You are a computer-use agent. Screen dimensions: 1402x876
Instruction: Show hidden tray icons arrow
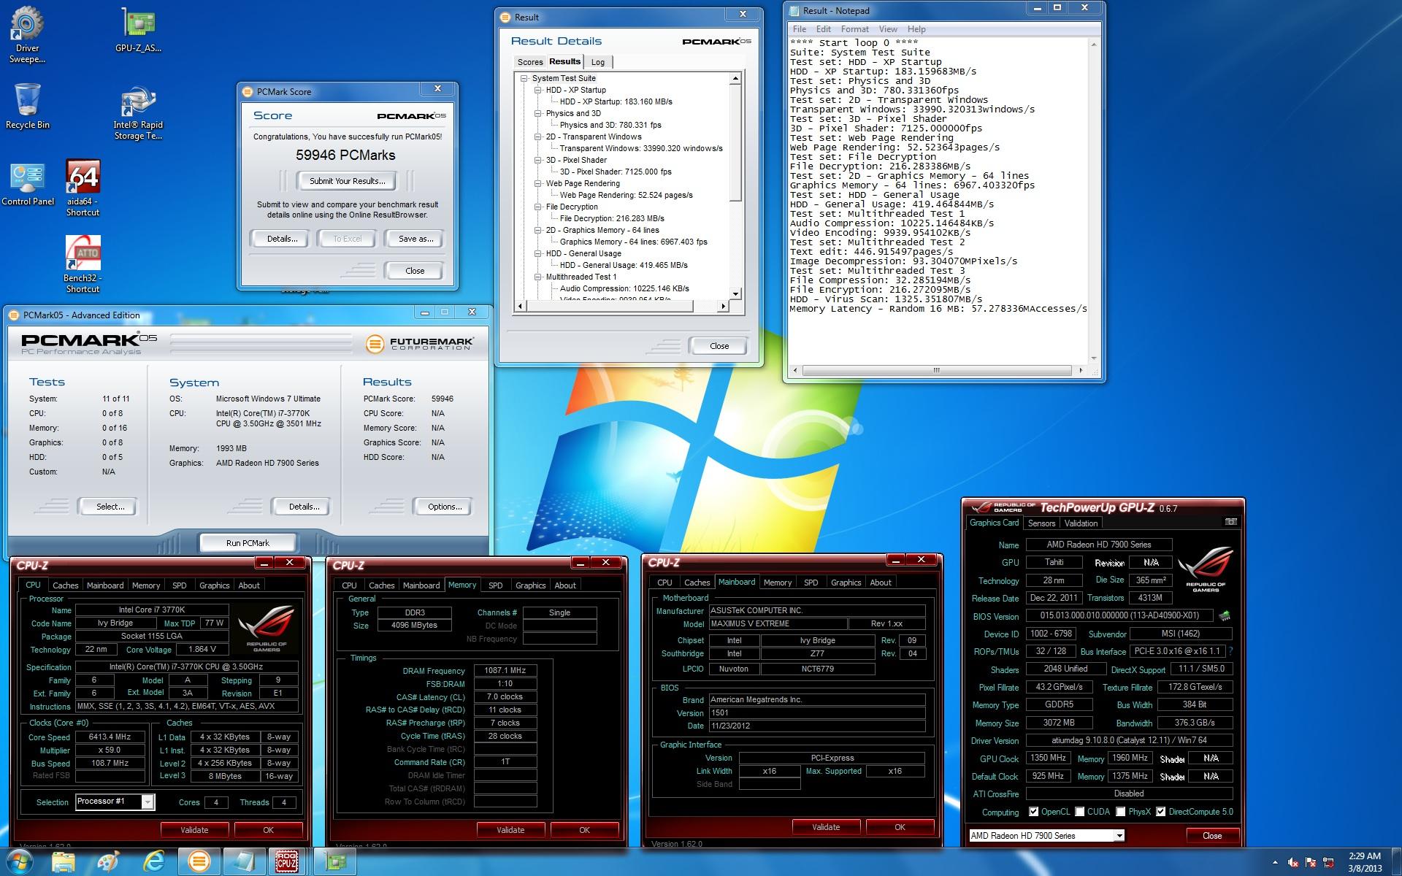(x=1276, y=863)
